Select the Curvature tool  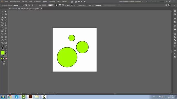pyautogui.click(x=6, y=17)
